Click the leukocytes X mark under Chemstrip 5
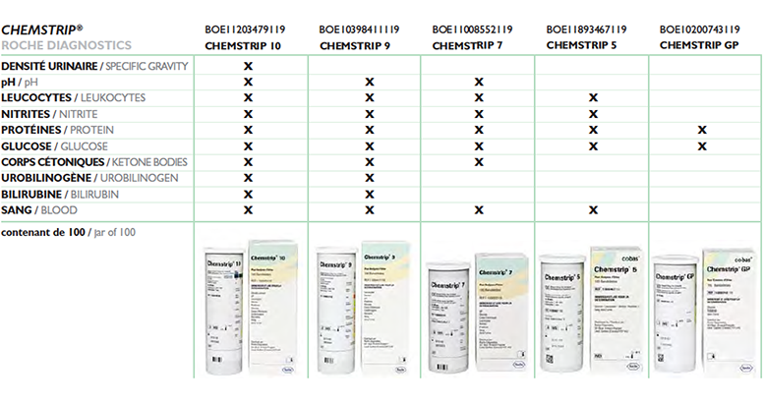 (593, 98)
